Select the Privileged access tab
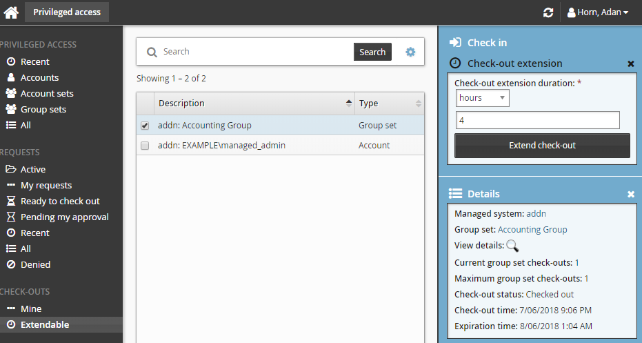 point(67,12)
